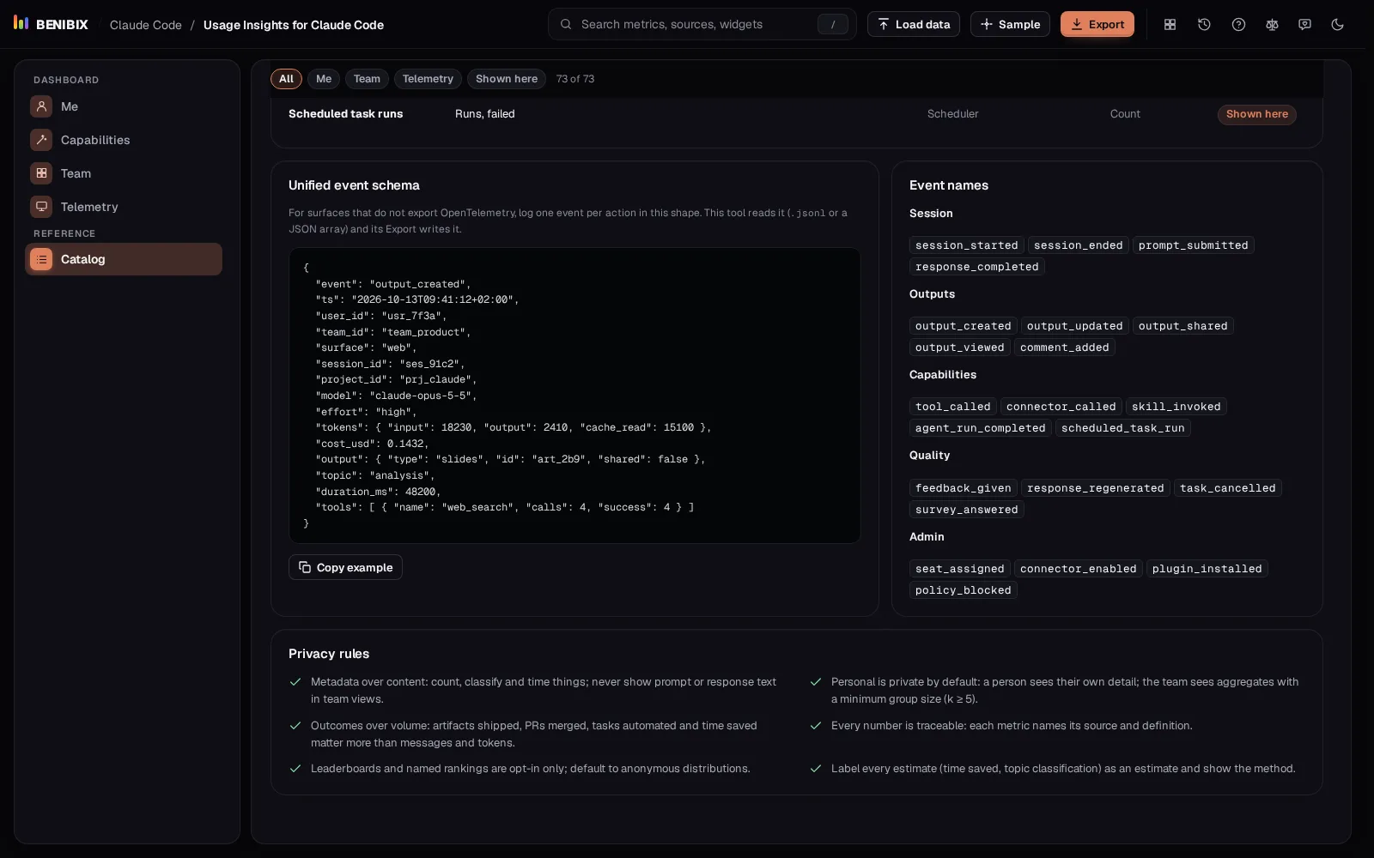
Task: Click the task_cancelled event tag
Action: tap(1228, 488)
